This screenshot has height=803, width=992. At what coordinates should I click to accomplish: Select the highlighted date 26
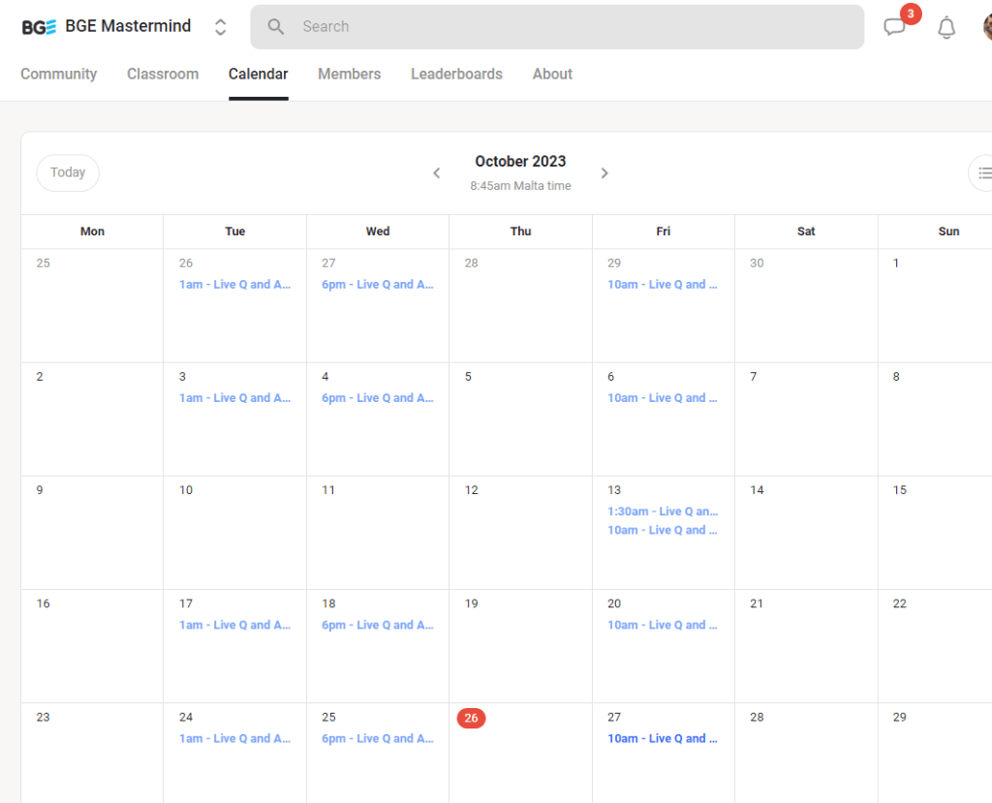click(471, 718)
